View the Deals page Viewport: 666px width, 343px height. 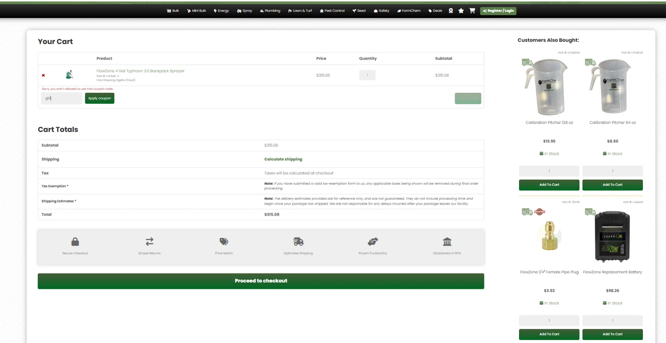[x=435, y=11]
